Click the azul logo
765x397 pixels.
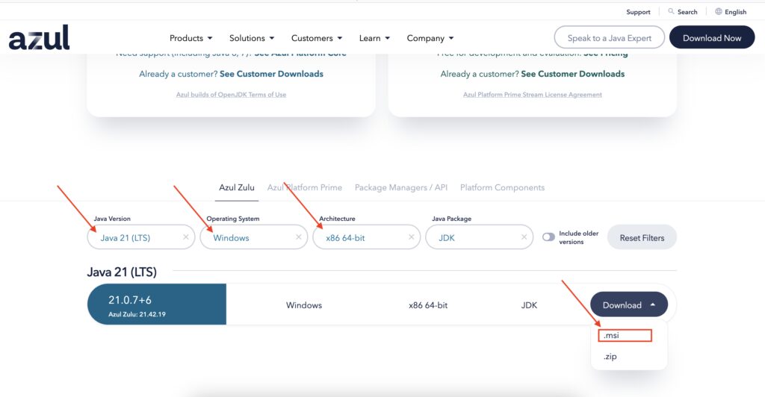pyautogui.click(x=39, y=37)
